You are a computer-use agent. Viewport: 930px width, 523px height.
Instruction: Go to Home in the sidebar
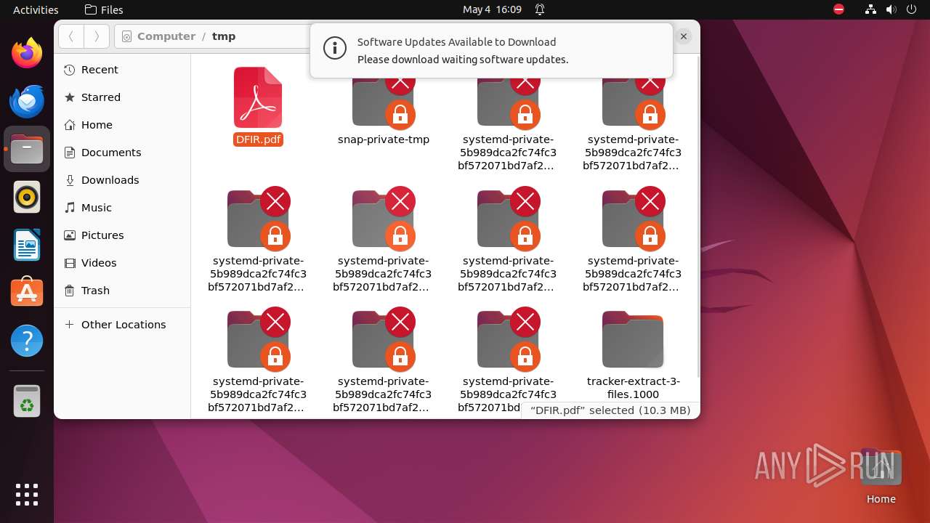tap(122, 125)
